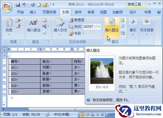Viewport: 163px width, 118px height.
Task: Click language indicator 中文(中国)
Action: tap(62, 114)
